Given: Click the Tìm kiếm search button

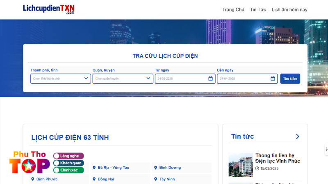Looking at the screenshot, I should tap(290, 79).
